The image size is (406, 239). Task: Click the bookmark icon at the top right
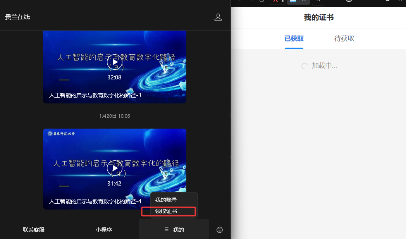click(x=389, y=2)
